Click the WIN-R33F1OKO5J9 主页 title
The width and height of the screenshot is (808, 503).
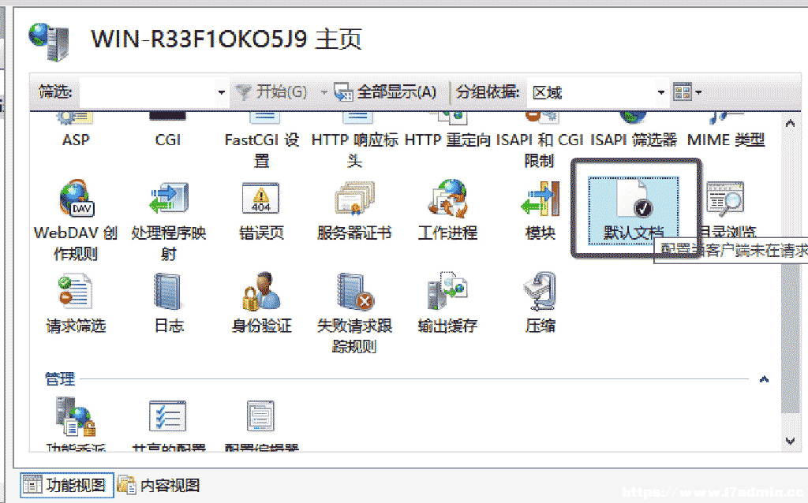(226, 39)
